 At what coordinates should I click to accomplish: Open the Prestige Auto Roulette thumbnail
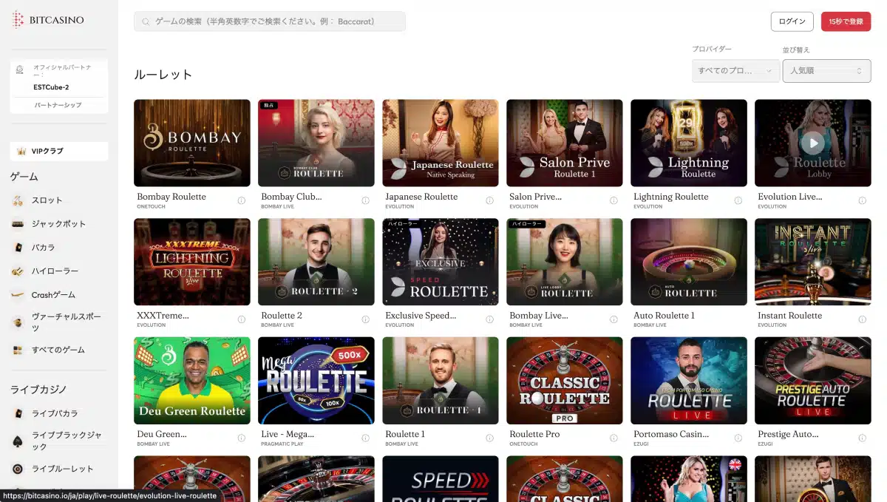click(813, 380)
